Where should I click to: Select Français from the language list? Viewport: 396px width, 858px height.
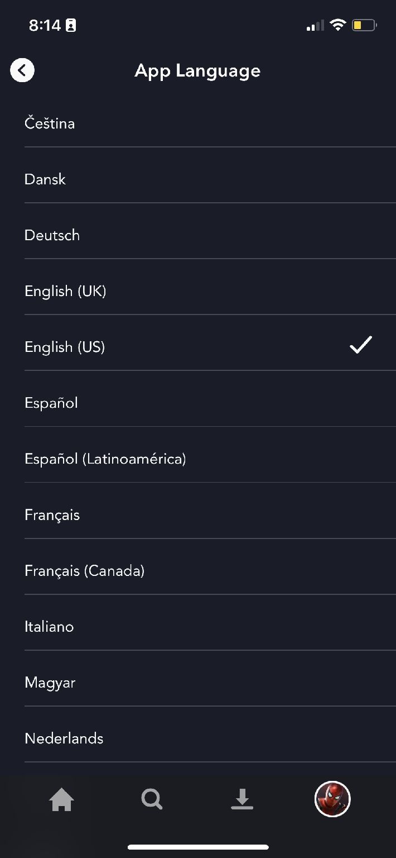point(52,514)
